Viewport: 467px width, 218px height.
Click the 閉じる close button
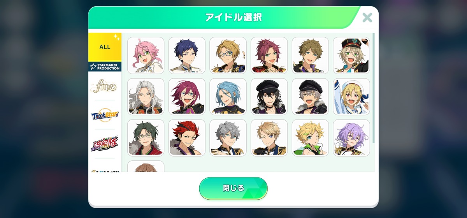(x=233, y=188)
